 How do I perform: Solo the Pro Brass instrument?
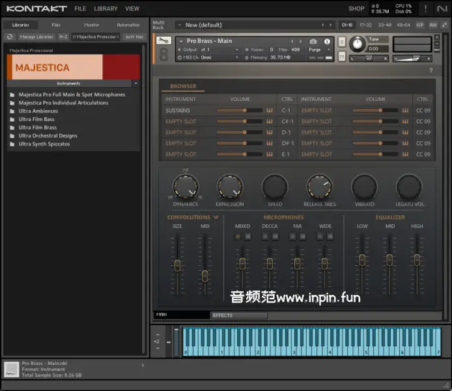pos(342,42)
